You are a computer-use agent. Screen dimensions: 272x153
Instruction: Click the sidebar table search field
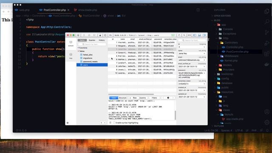[92, 44]
